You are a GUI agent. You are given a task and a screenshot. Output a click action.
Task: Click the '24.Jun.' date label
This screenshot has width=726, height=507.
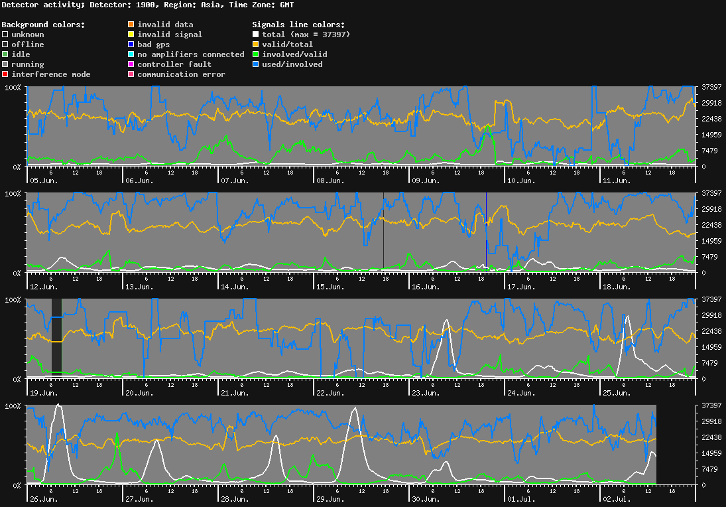[x=521, y=393]
